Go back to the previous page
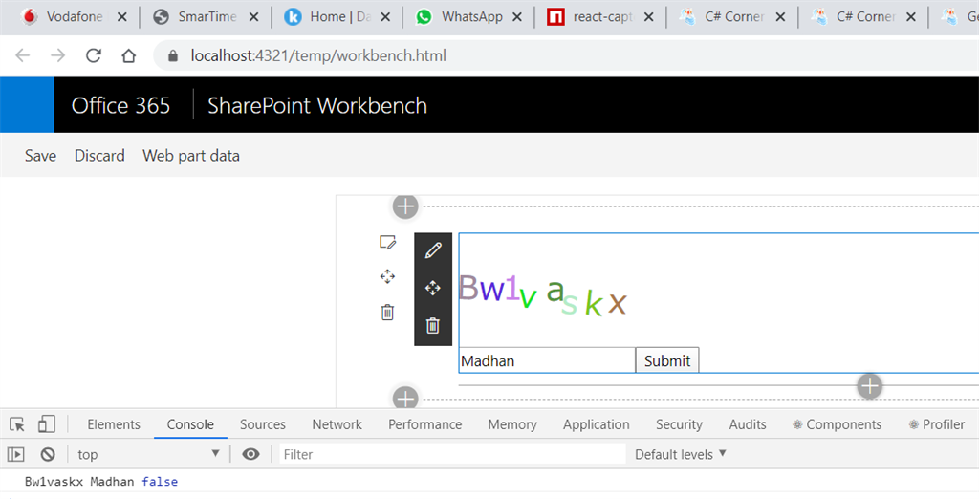Screen dimensions: 979x499 click(23, 55)
